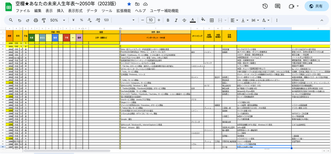Select the blue 後輩 cell

pos(55,38)
